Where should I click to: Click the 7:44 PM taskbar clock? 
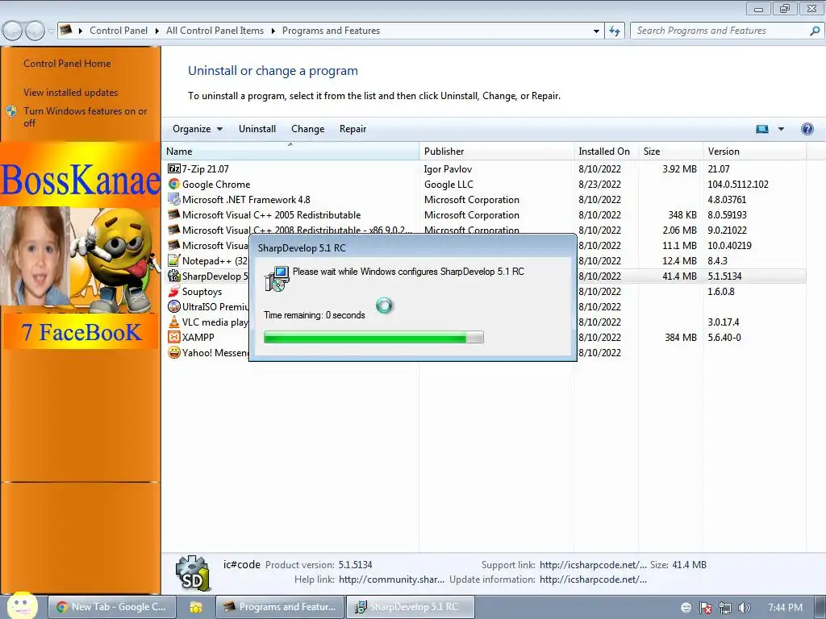tap(785, 608)
